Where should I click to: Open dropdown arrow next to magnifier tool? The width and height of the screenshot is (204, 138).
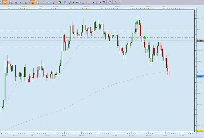[29, 3]
